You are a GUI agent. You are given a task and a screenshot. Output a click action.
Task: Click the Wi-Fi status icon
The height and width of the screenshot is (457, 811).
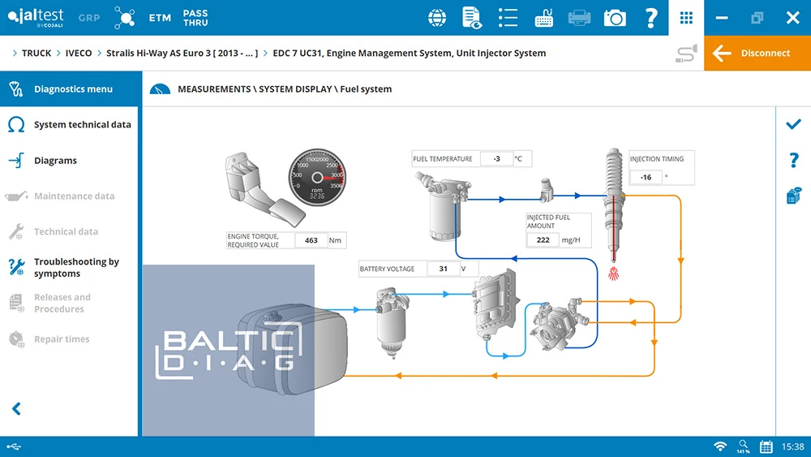(x=720, y=446)
